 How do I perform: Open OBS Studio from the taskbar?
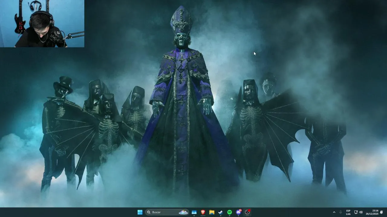pos(247,212)
